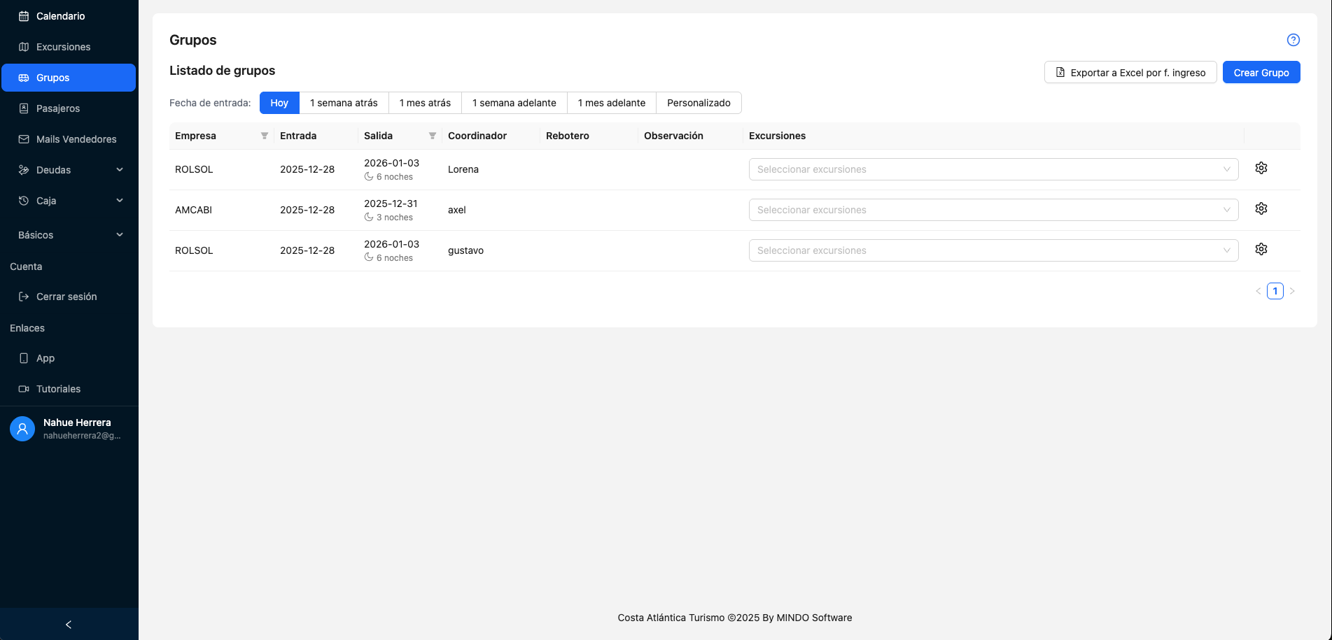Choose the Personalizado date filter
Screen dimensions: 1332x640
(x=698, y=103)
